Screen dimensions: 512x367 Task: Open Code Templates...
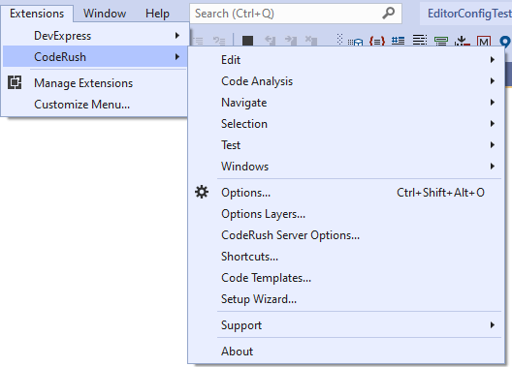coord(346,278)
